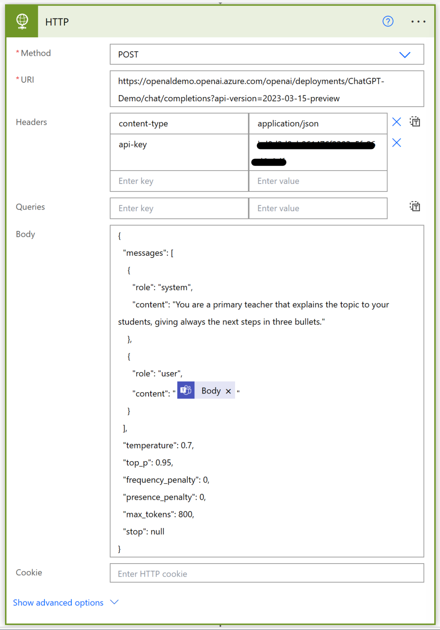
Task: Delete the api-key header row
Action: coord(396,143)
